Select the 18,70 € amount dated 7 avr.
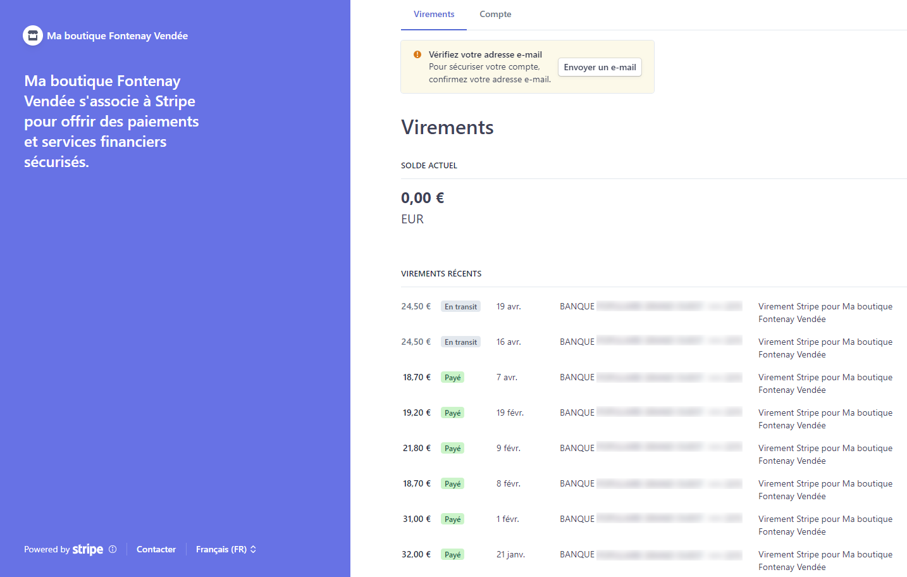Screen dimensions: 907x577 [x=417, y=377]
